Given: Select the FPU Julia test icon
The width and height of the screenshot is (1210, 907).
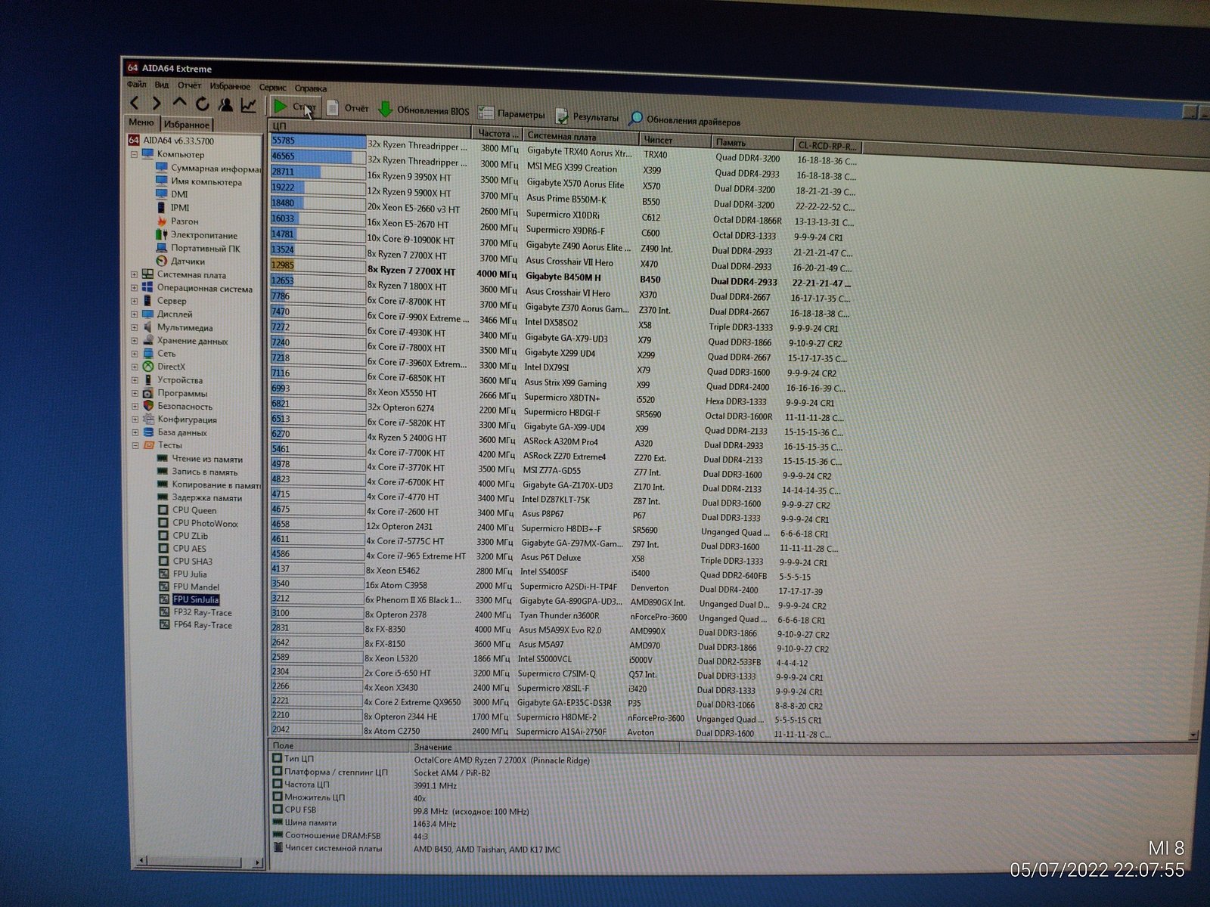Looking at the screenshot, I should click(x=163, y=574).
